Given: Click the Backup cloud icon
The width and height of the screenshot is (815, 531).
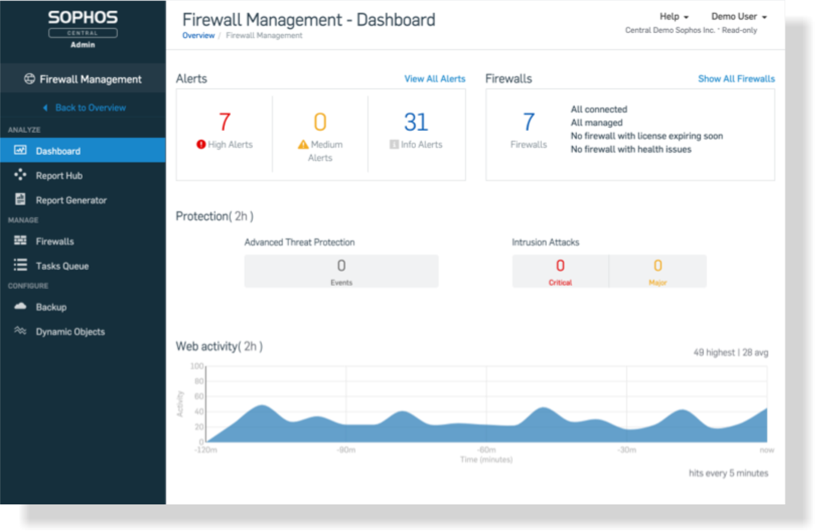Looking at the screenshot, I should click(x=20, y=306).
